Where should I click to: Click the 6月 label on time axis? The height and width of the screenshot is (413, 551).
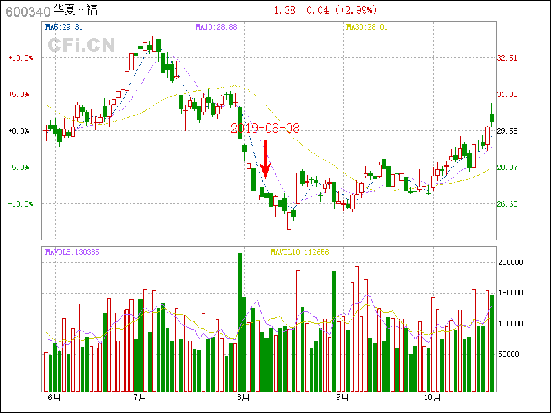tap(54, 397)
